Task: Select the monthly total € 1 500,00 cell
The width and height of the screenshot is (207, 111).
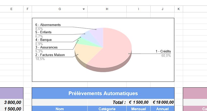Action: point(139,102)
